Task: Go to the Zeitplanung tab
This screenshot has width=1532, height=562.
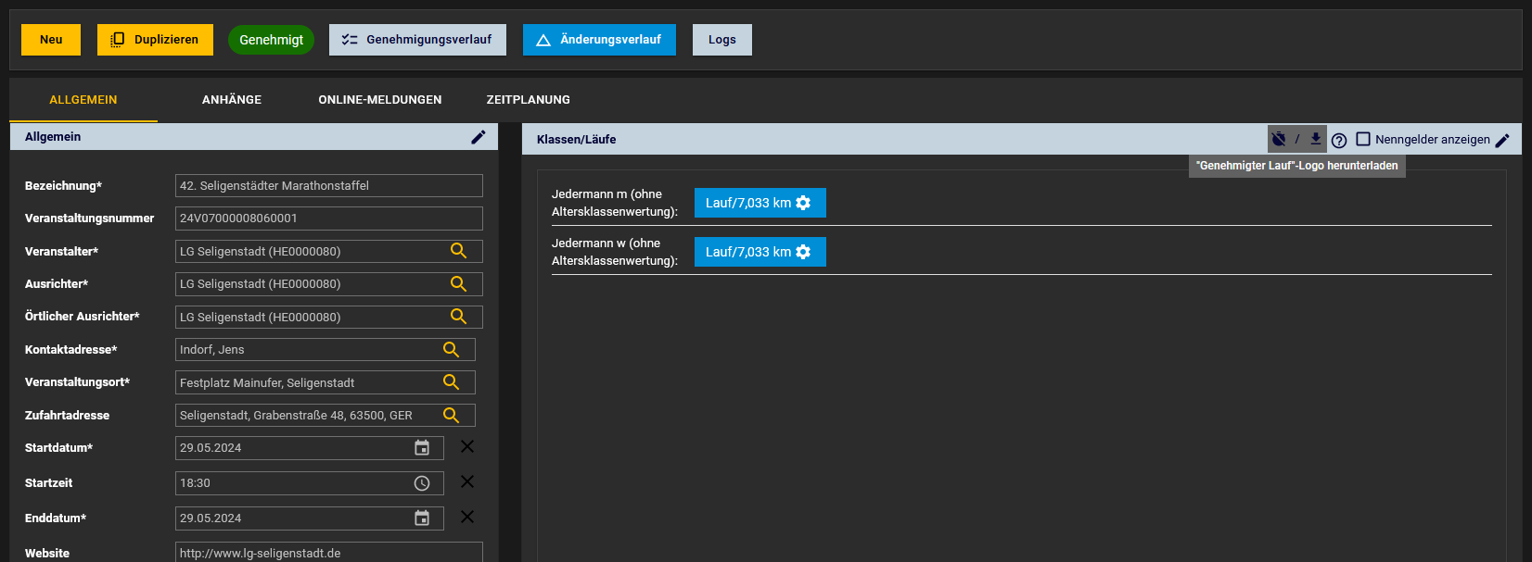Action: [x=529, y=100]
